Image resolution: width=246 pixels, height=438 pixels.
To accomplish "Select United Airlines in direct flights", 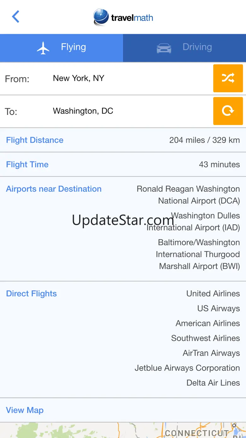I will point(213,294).
